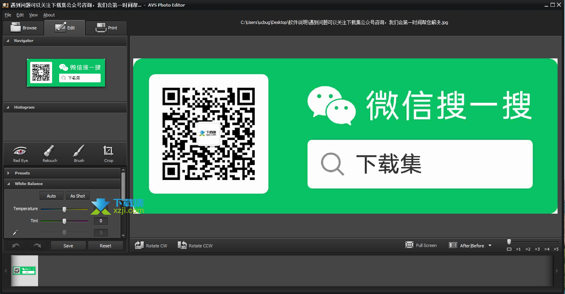Image resolution: width=565 pixels, height=294 pixels.
Task: Click the fit-to-window zoom icon
Action: coord(509,249)
